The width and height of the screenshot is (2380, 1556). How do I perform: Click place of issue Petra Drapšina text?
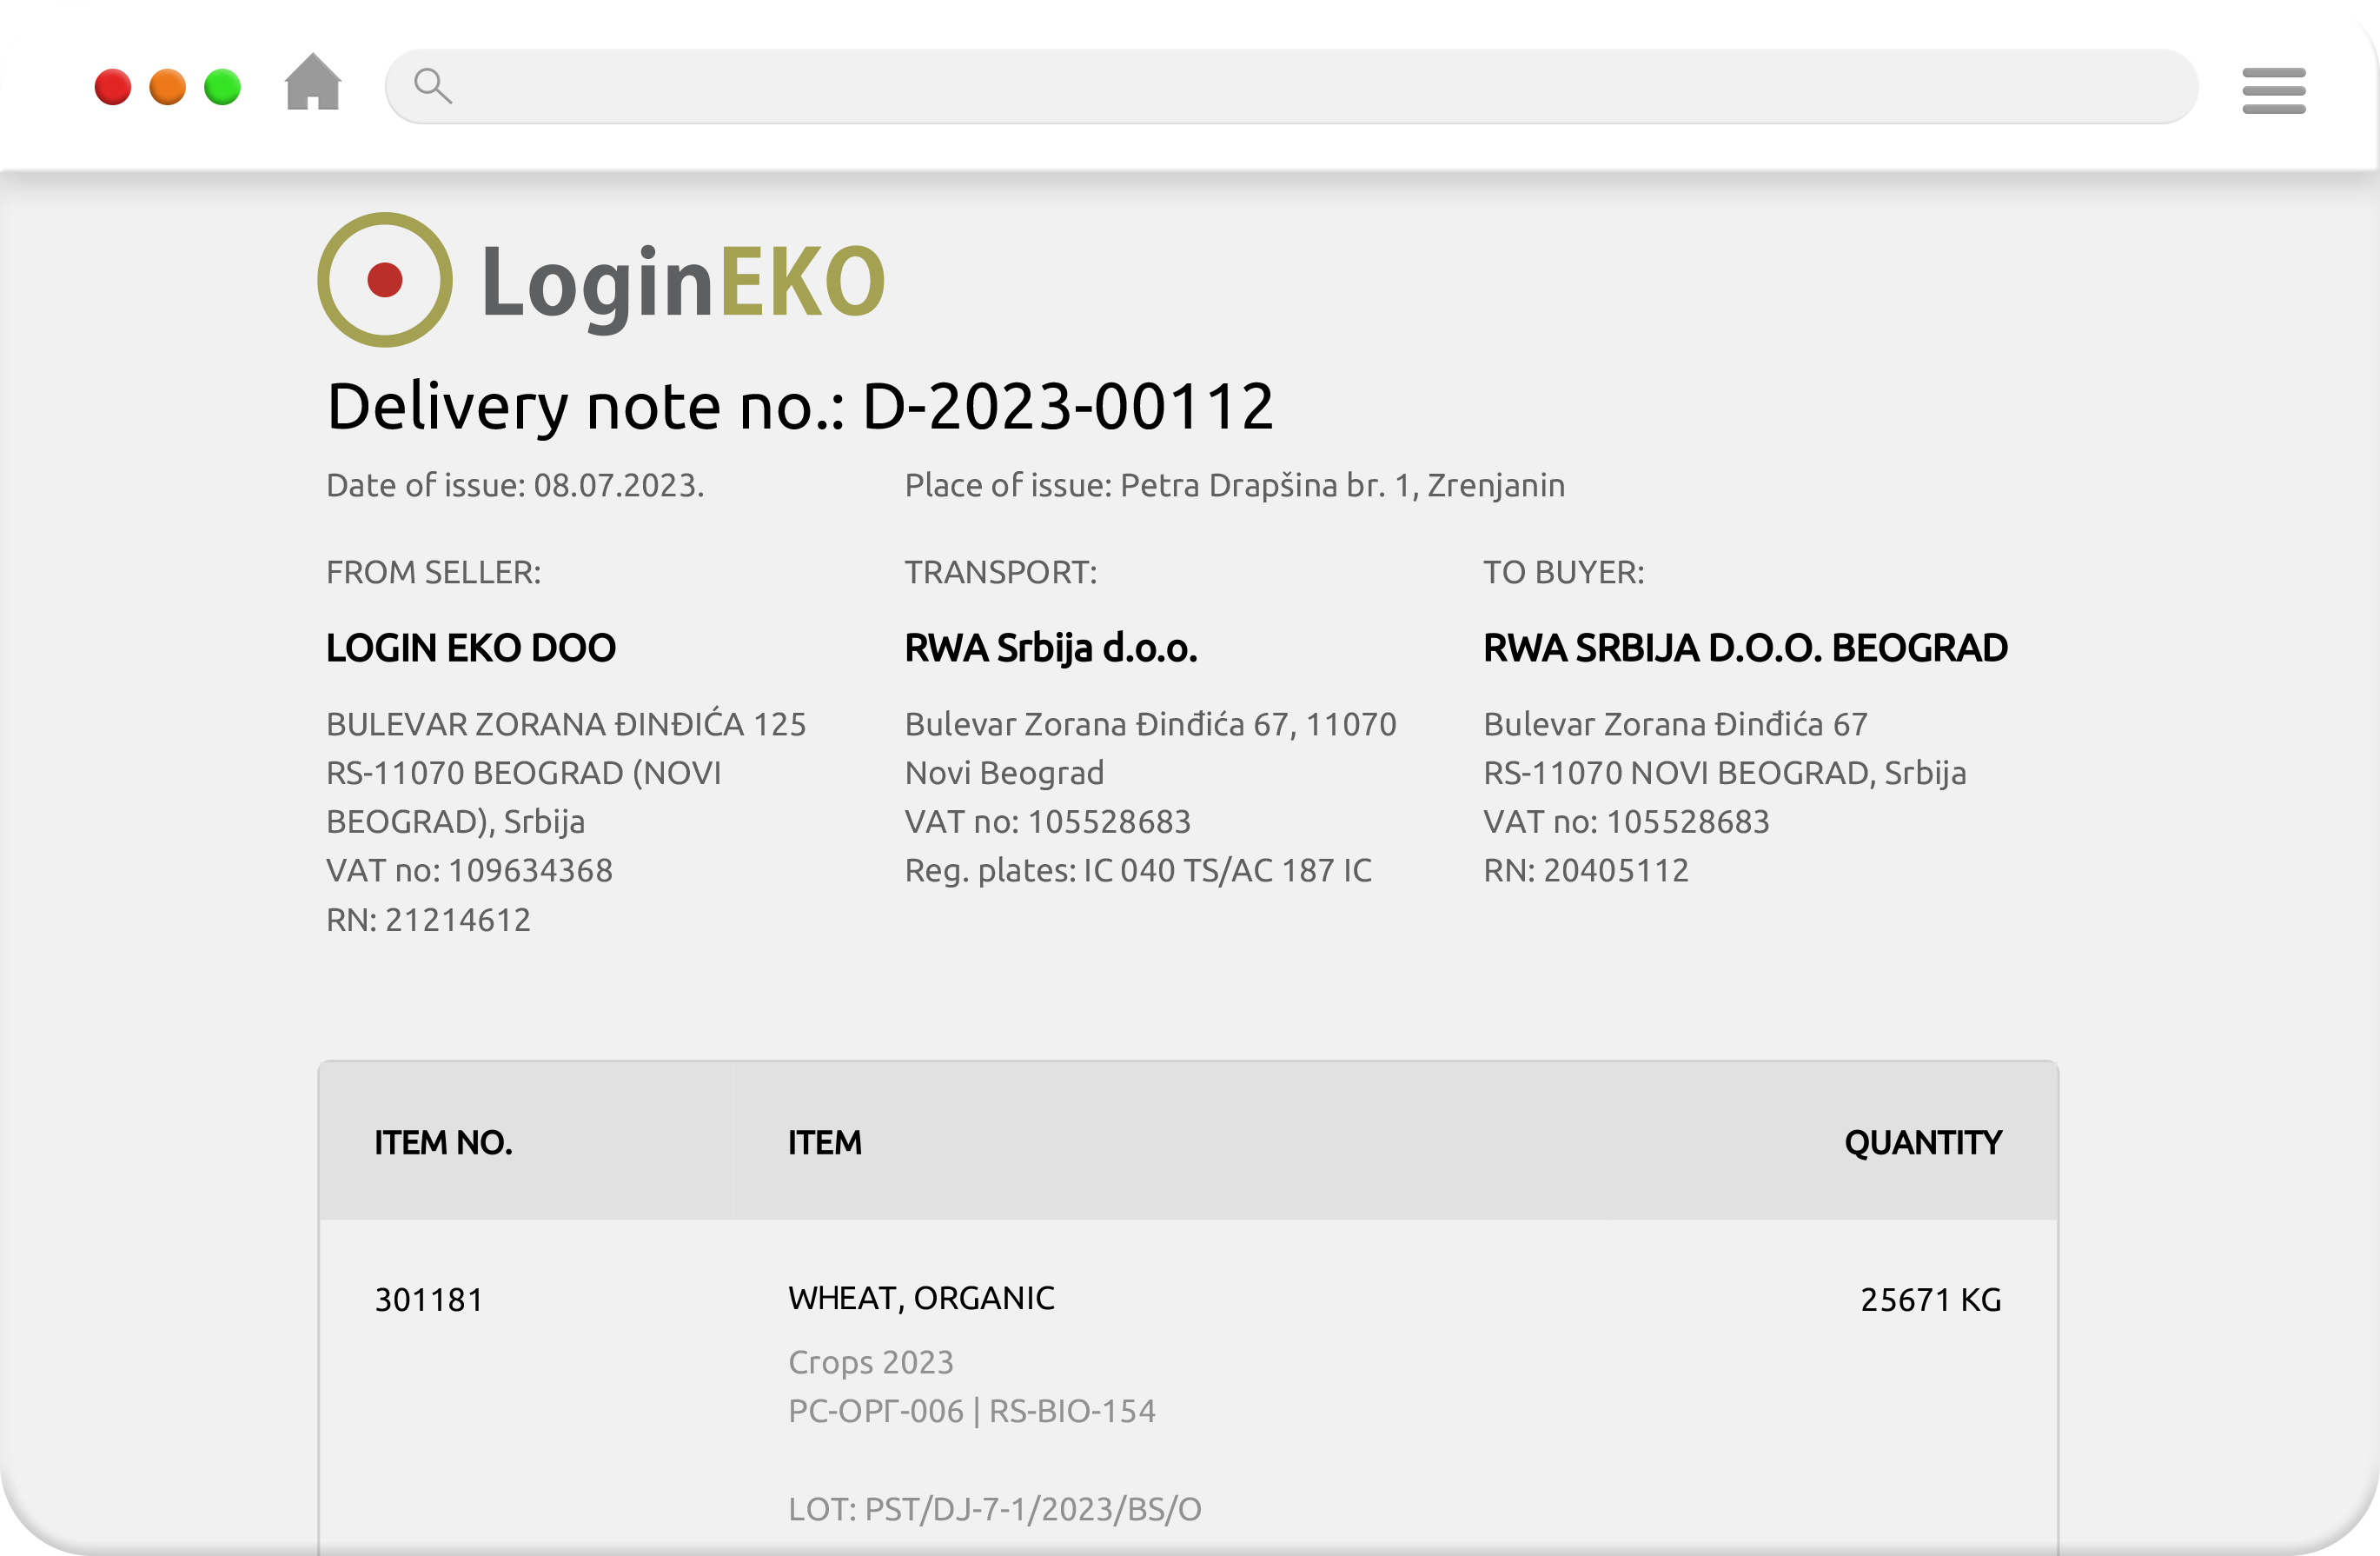coord(1234,485)
